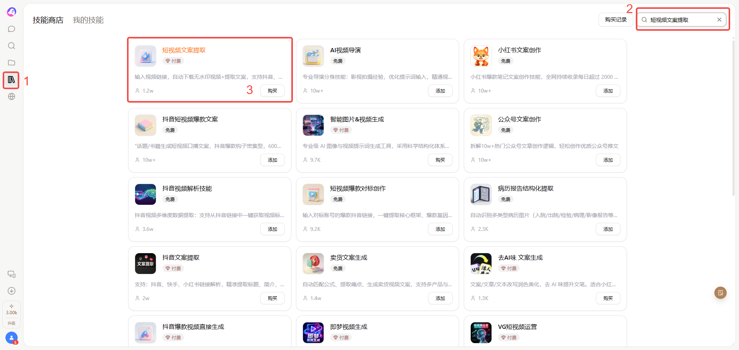The height and width of the screenshot is (350, 739).
Task: Open the 卖货文案生成 skill title
Action: coord(349,258)
